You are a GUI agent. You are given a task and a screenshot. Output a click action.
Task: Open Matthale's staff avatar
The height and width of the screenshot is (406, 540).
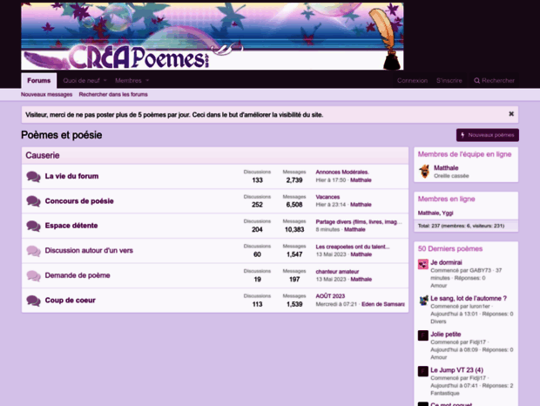click(x=424, y=172)
